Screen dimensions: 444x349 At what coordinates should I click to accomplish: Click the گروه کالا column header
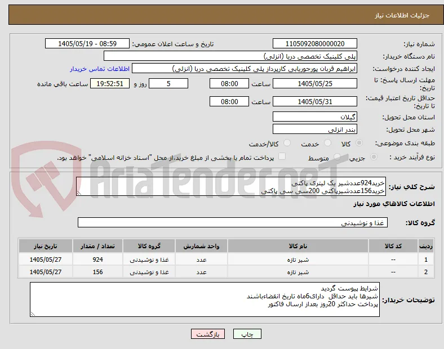[x=149, y=246]
